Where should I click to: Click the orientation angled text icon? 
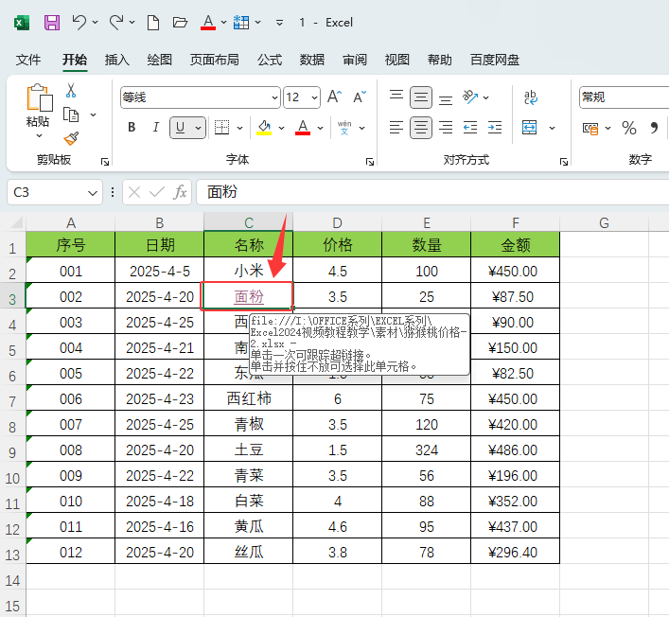pos(470,97)
